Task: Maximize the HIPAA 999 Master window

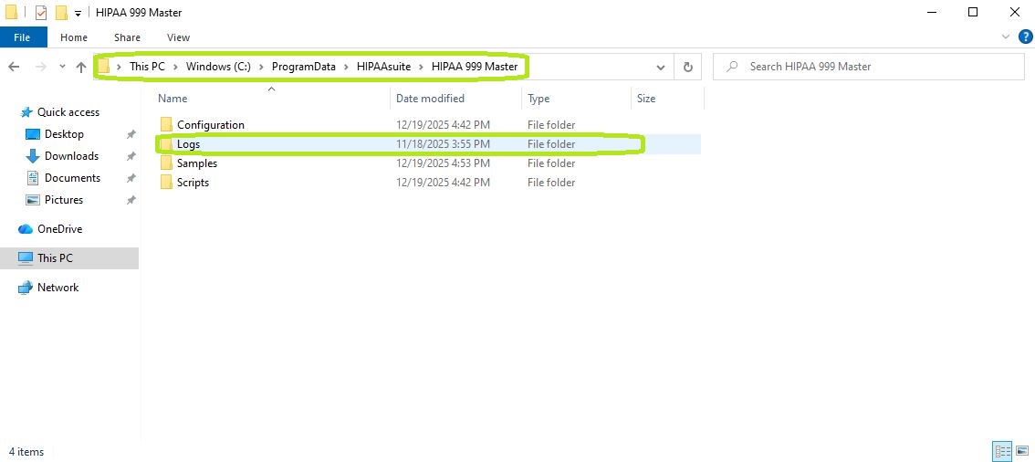Action: pyautogui.click(x=972, y=12)
